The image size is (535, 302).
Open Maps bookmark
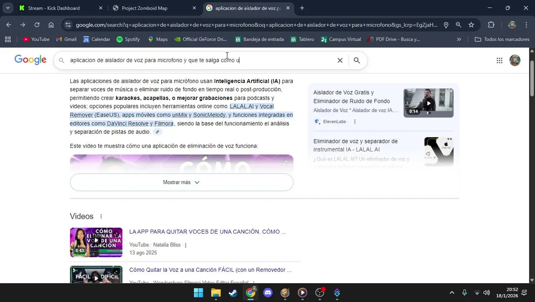157,39
